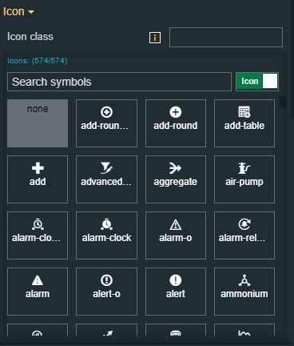Select the ammonium molecule icon
The height and width of the screenshot is (346, 294).
244,292
